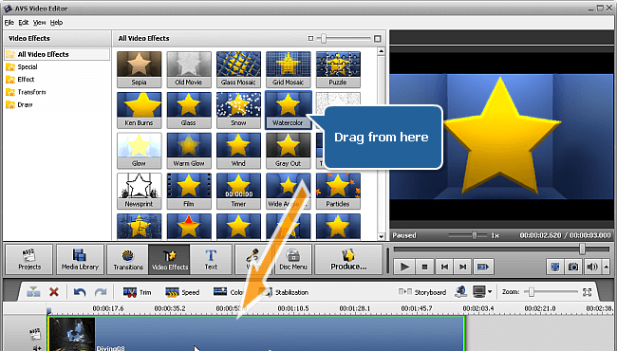This screenshot has width=617, height=351.
Task: Jump to previous frame in preview
Action: [444, 267]
